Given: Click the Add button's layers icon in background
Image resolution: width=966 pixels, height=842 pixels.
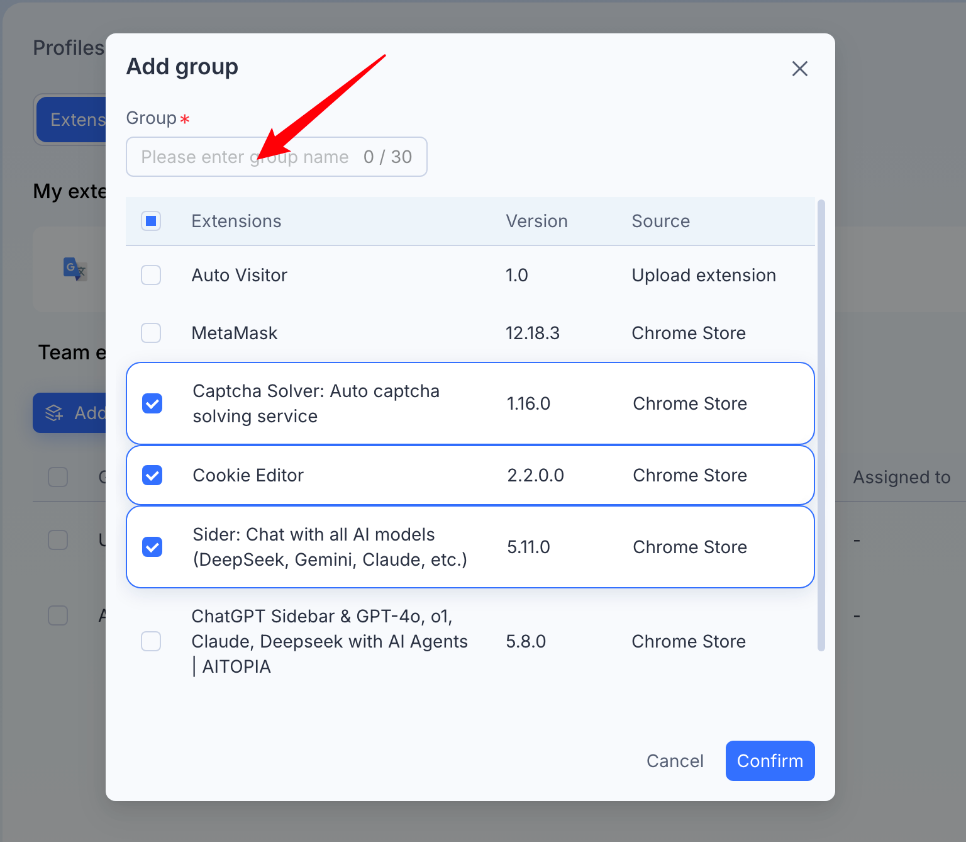Looking at the screenshot, I should coord(54,413).
